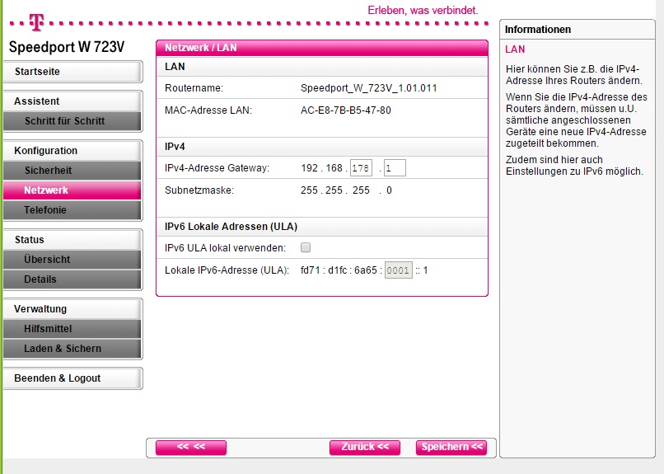Open Laden & Sichern page
664x474 pixels.
72,349
